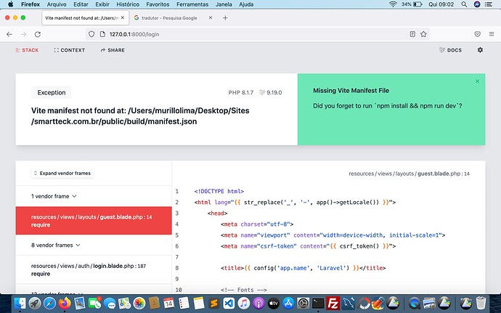Click the Wi-Fi status icon
The image size is (501, 313).
click(x=393, y=4)
